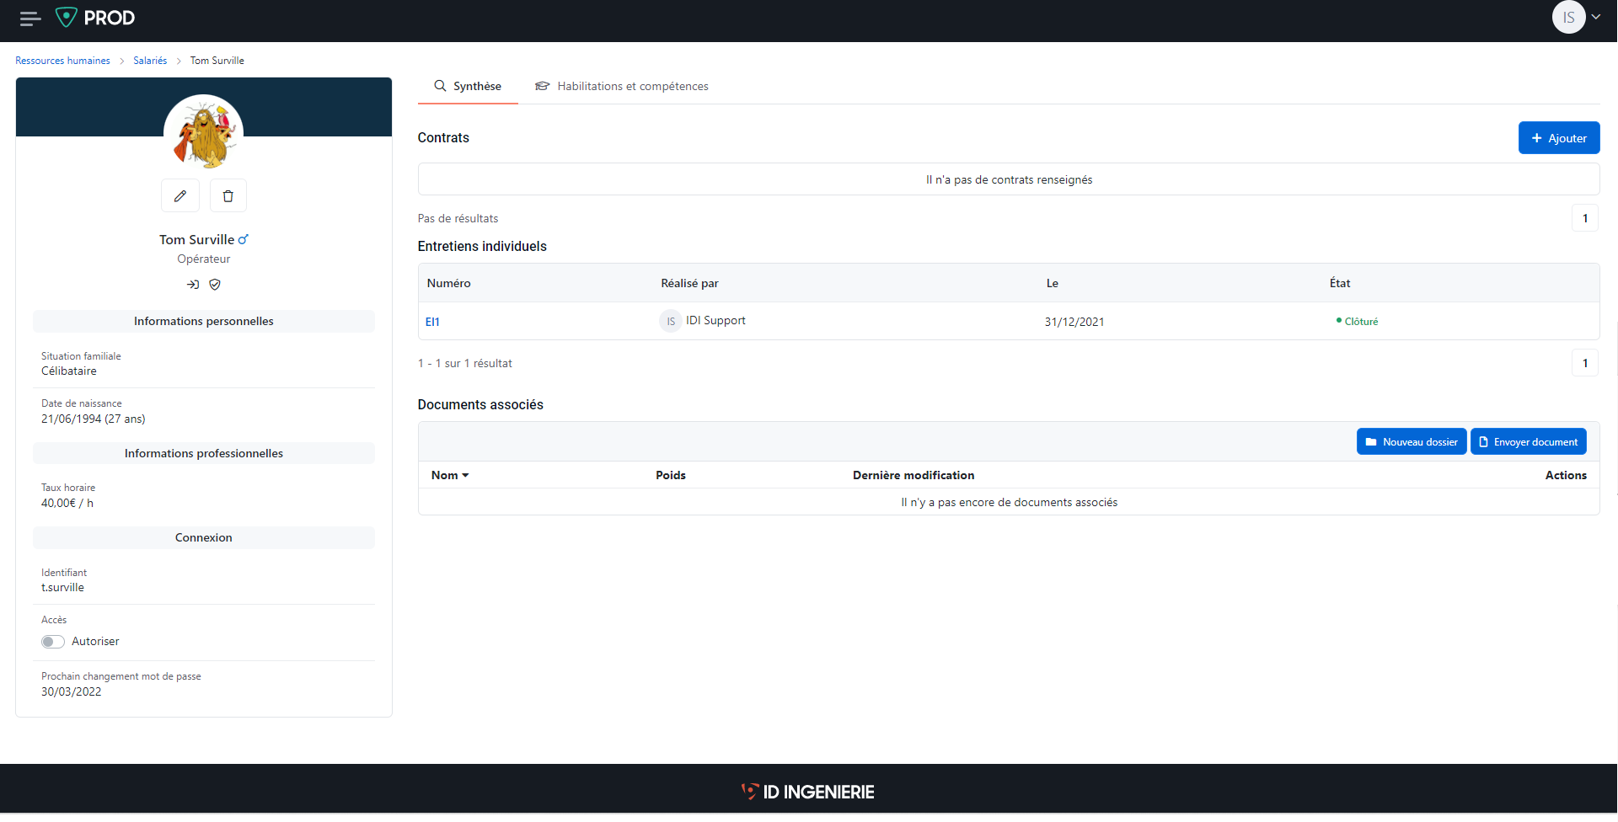
Task: Click the trash icon to delete profile photo
Action: click(x=228, y=195)
